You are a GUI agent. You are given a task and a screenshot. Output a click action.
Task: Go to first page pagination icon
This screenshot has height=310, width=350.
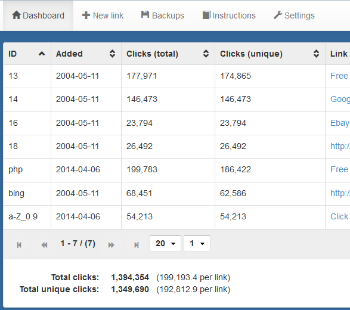click(x=19, y=245)
